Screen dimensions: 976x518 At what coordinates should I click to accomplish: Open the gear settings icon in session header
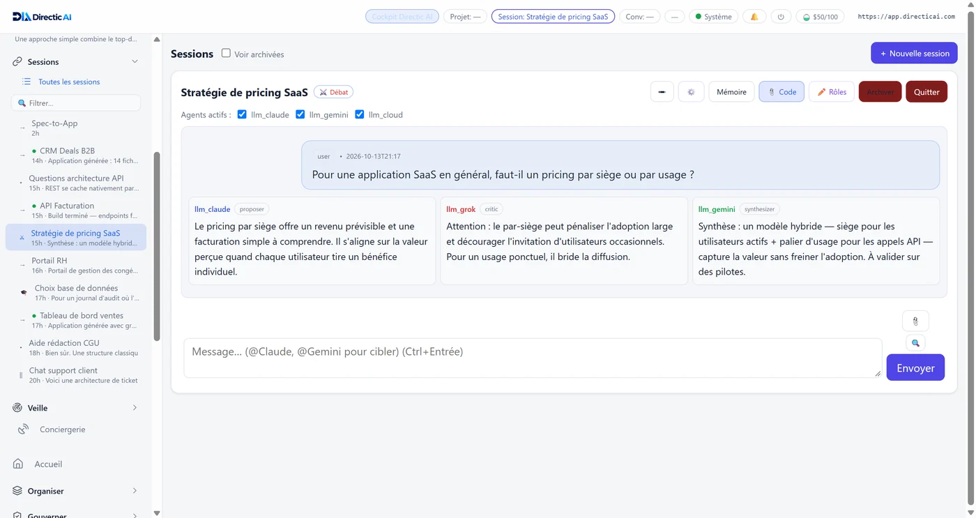point(691,92)
